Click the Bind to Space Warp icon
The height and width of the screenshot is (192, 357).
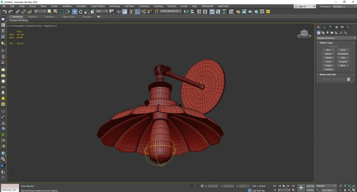click(x=30, y=12)
